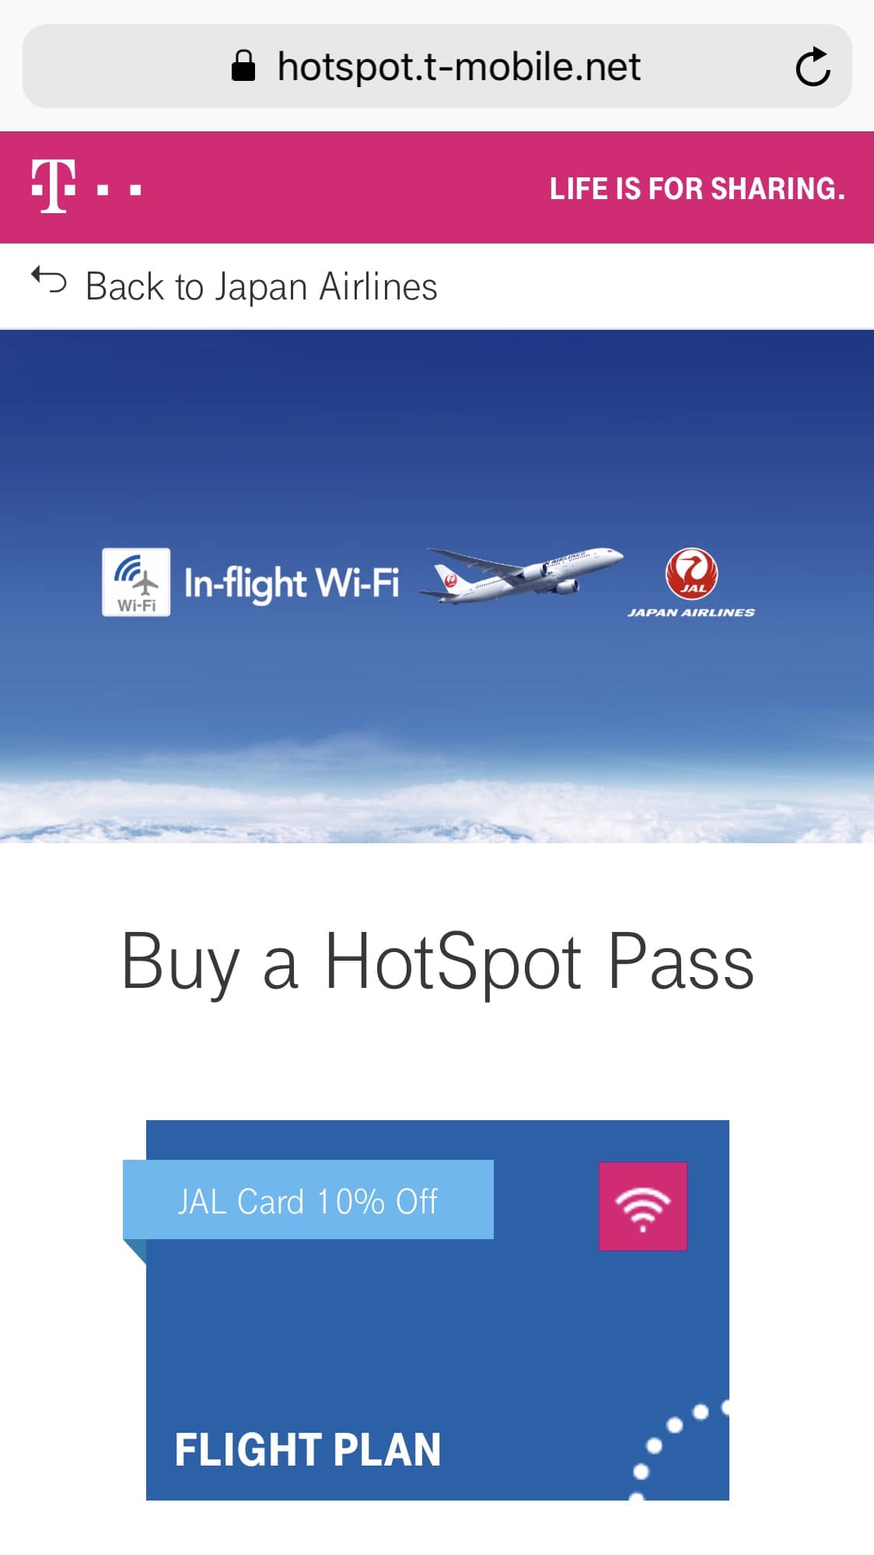Click the JAL Card 10% Off ribbon
The image size is (874, 1555).
[308, 1200]
